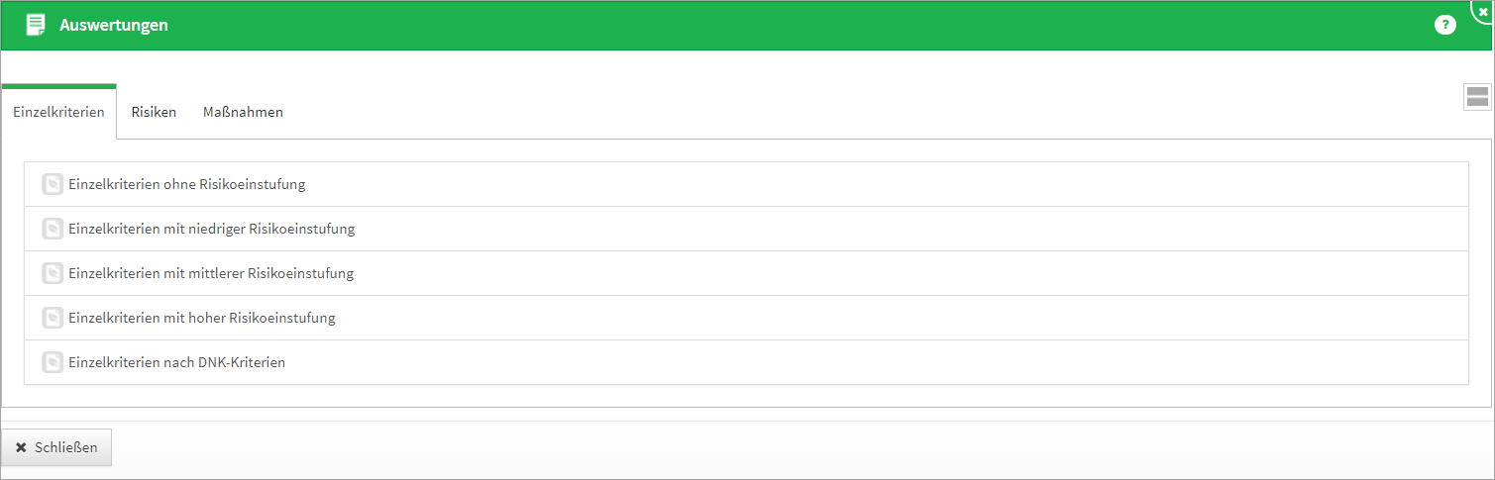Open report 'Einzelkriterien mit niedriger Risikoeinstufung'

tap(212, 229)
